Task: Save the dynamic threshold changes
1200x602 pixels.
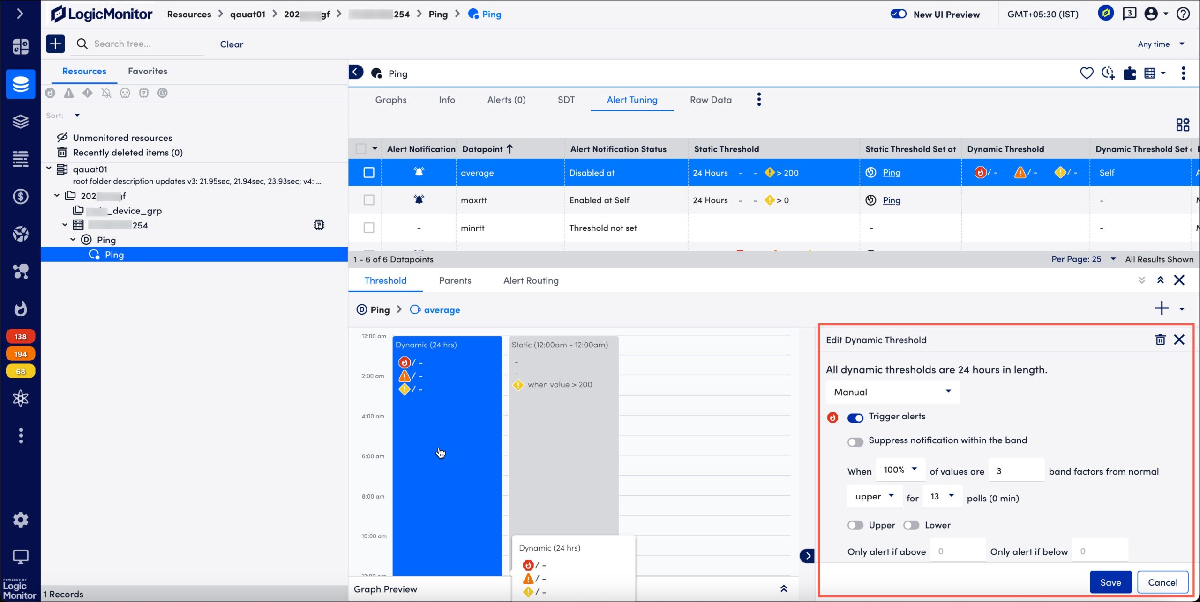Action: [x=1110, y=582]
